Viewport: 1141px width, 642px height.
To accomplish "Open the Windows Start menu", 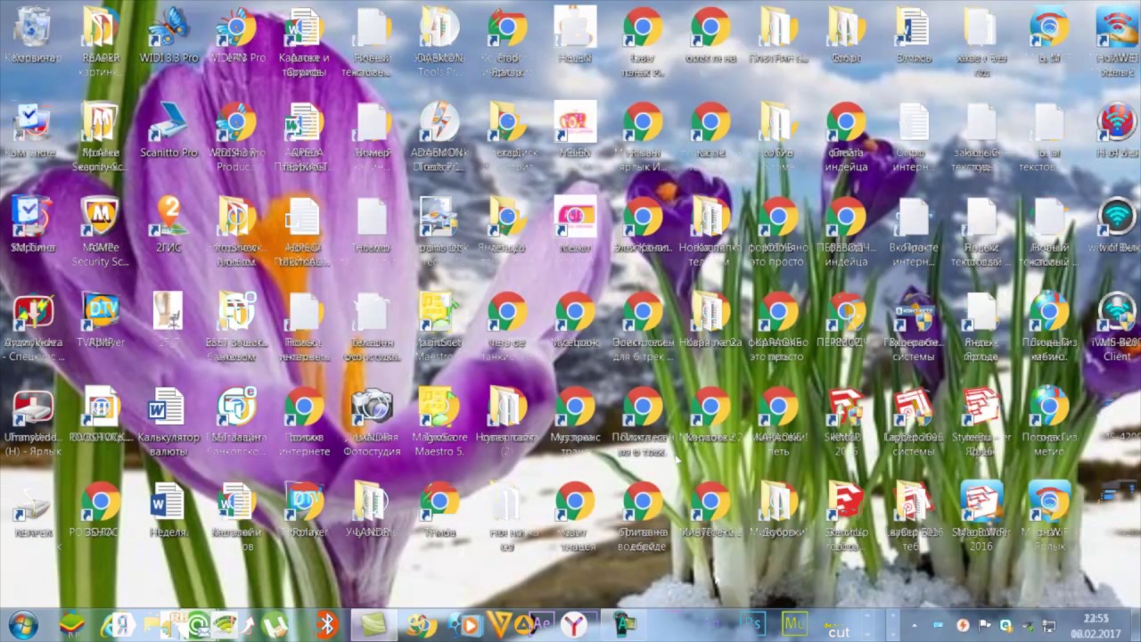I will (23, 625).
